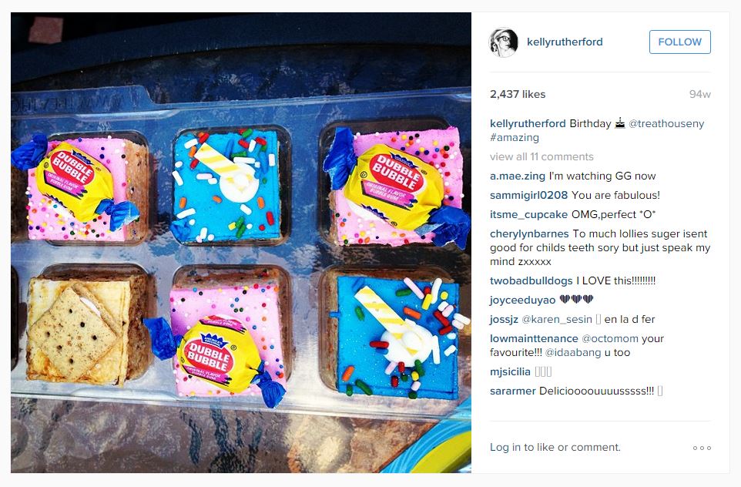View the 2,437 likes list

point(518,94)
